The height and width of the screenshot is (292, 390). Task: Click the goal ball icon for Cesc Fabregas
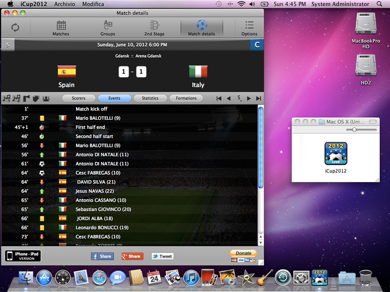coord(42,173)
